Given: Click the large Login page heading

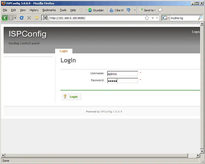Looking at the screenshot, I should [68, 60].
